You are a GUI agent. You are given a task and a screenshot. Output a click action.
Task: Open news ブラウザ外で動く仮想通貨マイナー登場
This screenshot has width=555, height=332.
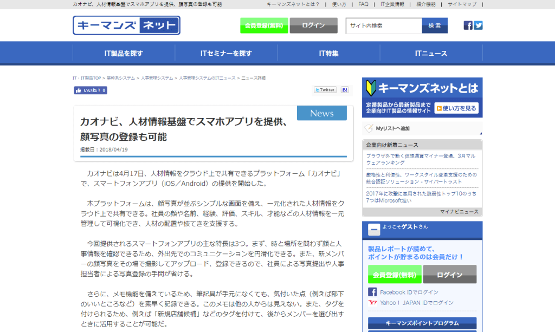(421, 159)
